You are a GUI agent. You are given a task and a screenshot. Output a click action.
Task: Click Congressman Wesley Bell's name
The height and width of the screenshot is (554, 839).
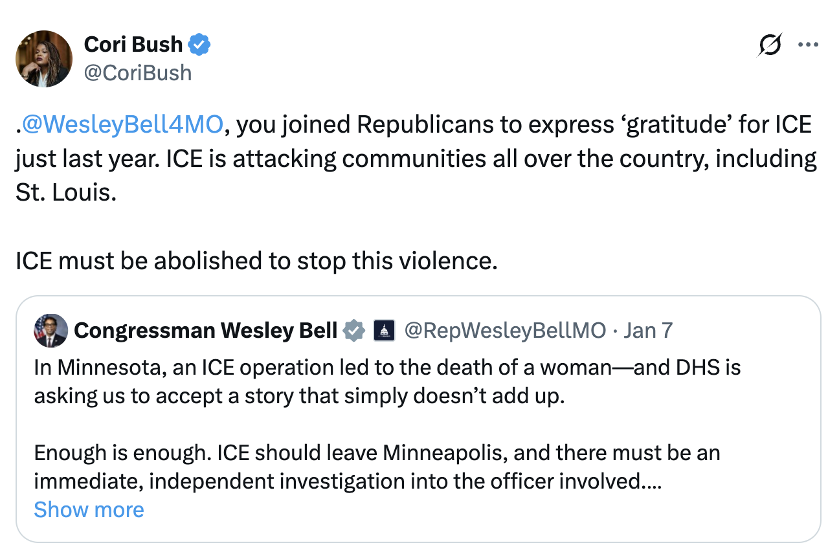point(206,330)
